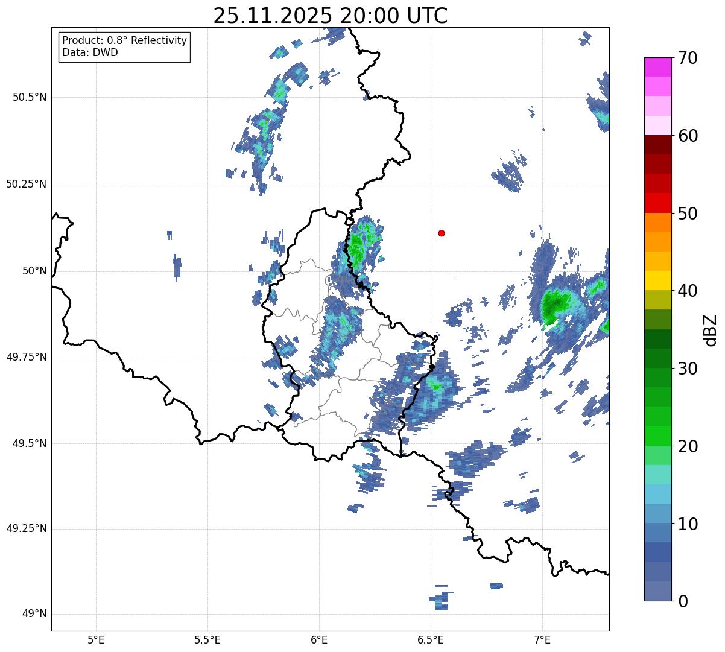Click the 5°E longitude label
725x652 pixels.
(x=96, y=639)
